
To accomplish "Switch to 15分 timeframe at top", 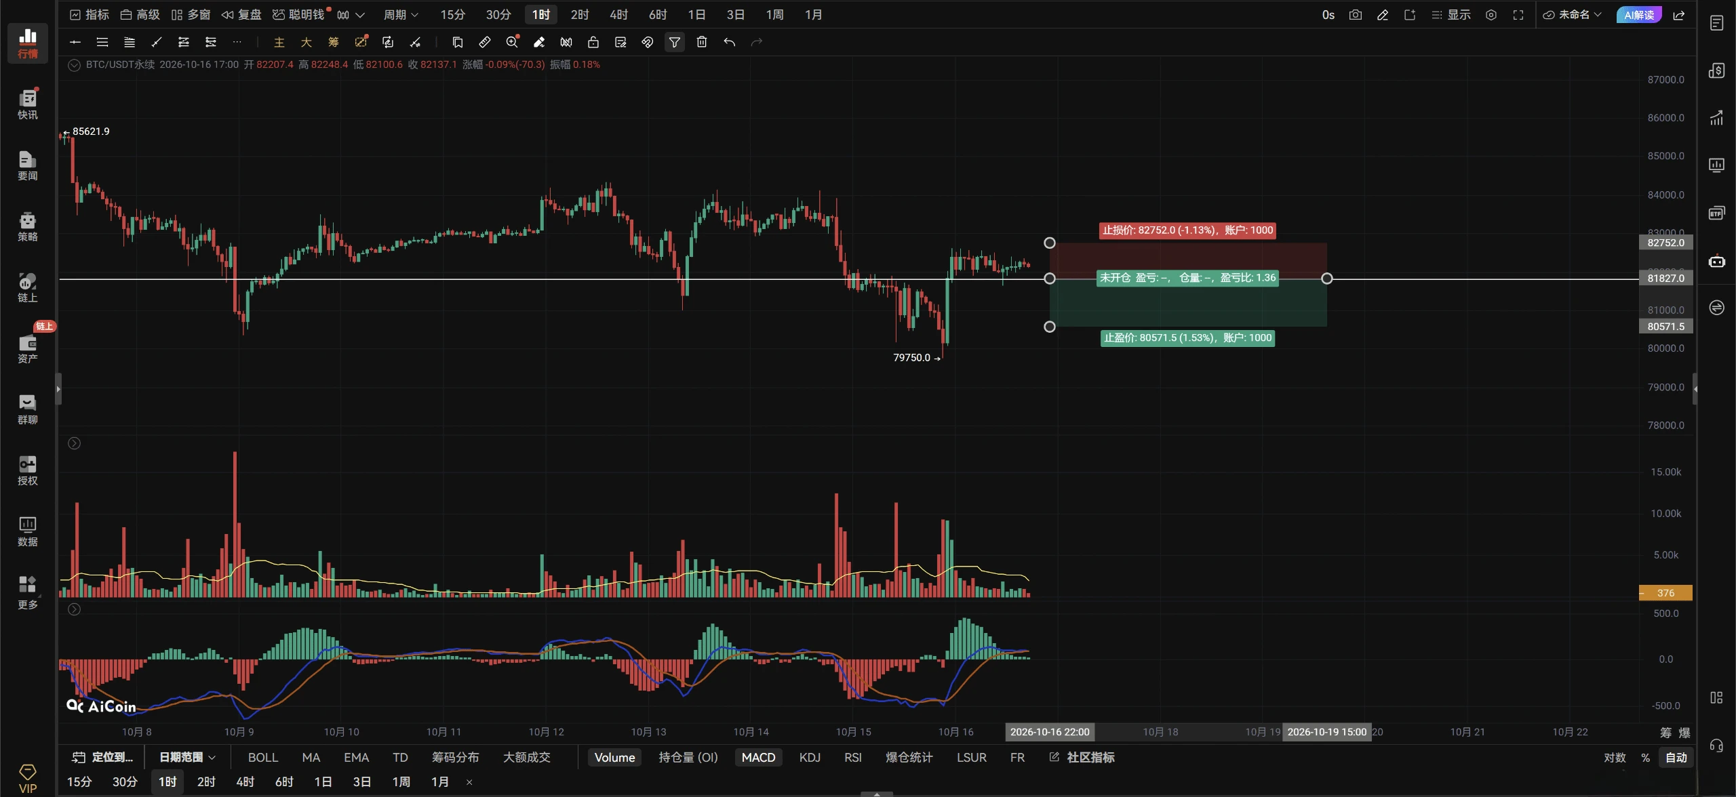I will (452, 15).
